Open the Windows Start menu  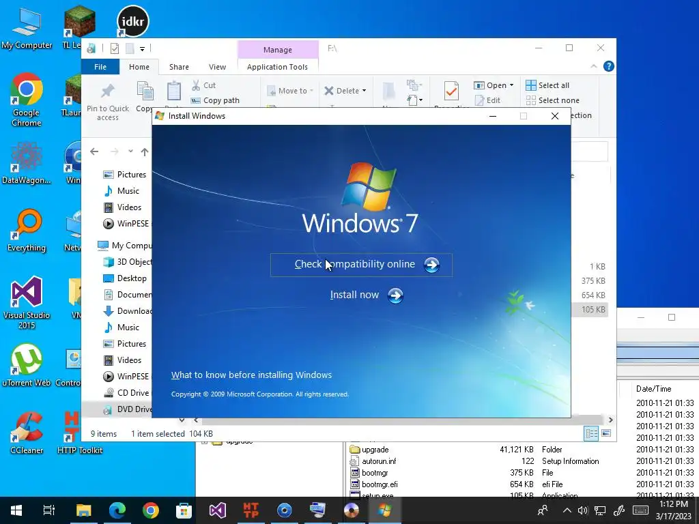coord(16,510)
